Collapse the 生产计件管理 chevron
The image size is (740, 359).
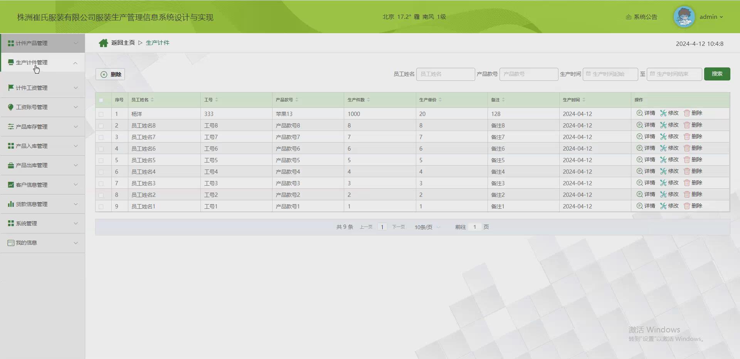tap(76, 63)
